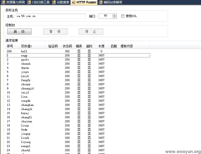This screenshot has height=154, width=201.
Task: Select the result row liuzk
Action: click(x=78, y=138)
